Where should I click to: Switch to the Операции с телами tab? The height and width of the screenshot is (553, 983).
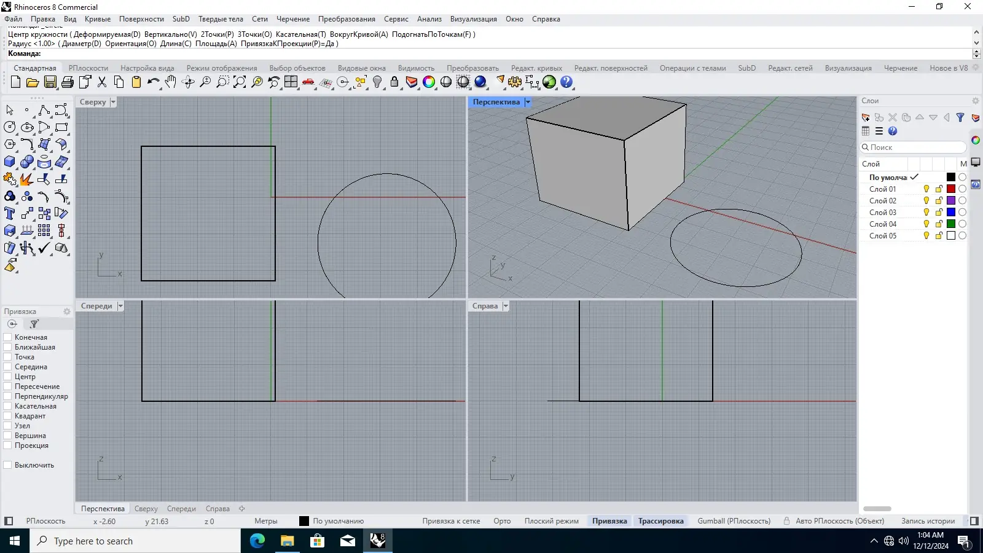click(x=692, y=68)
